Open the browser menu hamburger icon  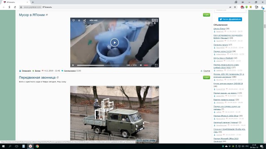(243, 2)
